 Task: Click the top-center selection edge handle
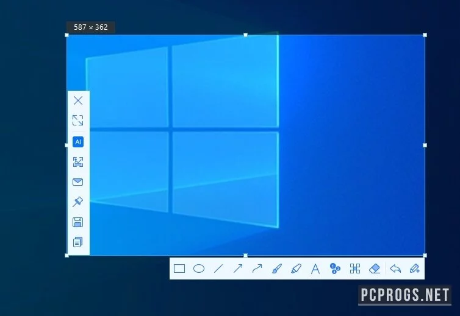[245, 35]
